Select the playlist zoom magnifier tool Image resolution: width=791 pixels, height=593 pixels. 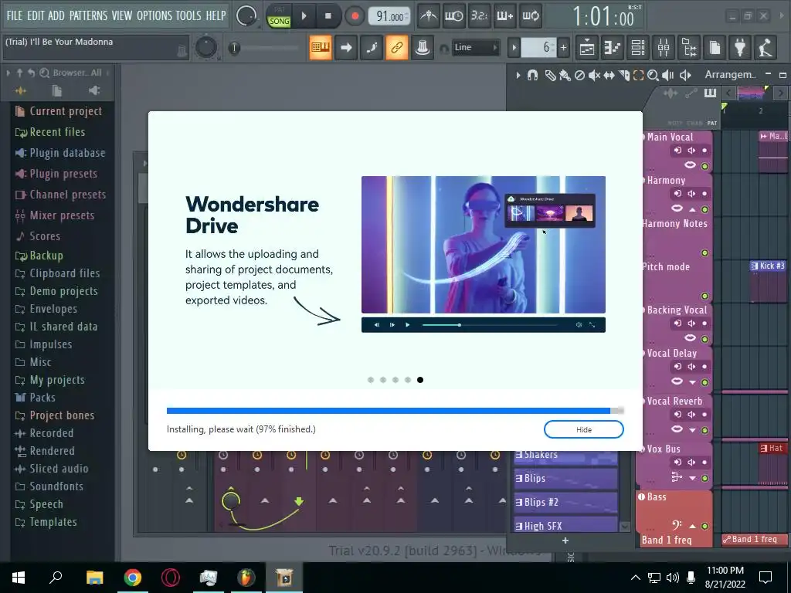(x=653, y=75)
